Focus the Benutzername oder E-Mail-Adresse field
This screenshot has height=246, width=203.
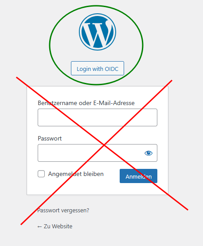[x=98, y=117]
